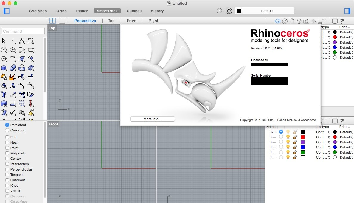Open purple layer linetype menu, lower panel
The height and width of the screenshot is (203, 354).
[323, 142]
